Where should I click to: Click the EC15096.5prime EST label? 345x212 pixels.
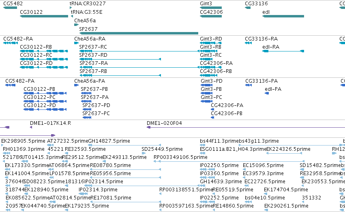click(x=263, y=166)
